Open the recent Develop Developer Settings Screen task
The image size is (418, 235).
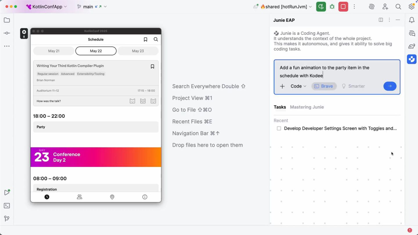[340, 128]
